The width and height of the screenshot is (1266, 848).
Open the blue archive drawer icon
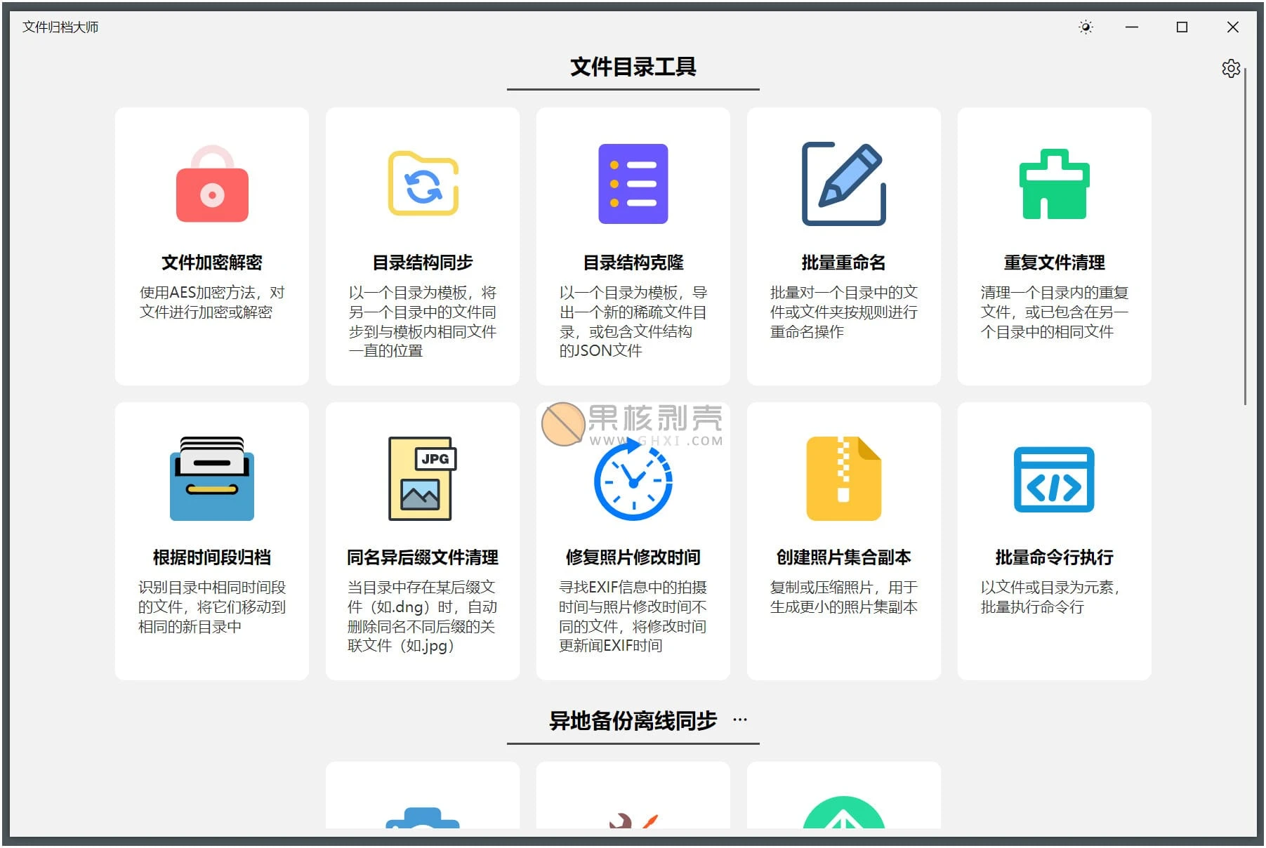coord(212,479)
